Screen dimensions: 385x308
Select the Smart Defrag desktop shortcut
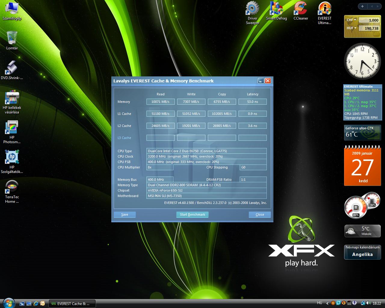(276, 11)
